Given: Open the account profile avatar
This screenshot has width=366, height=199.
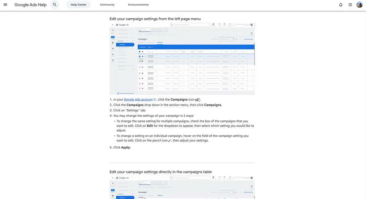Looking at the screenshot, I should tap(359, 5).
